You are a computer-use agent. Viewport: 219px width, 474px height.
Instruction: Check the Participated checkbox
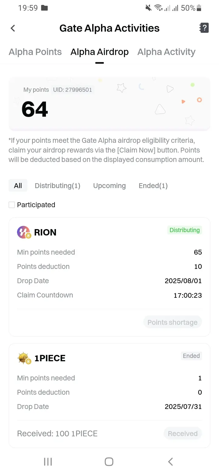[x=12, y=205]
